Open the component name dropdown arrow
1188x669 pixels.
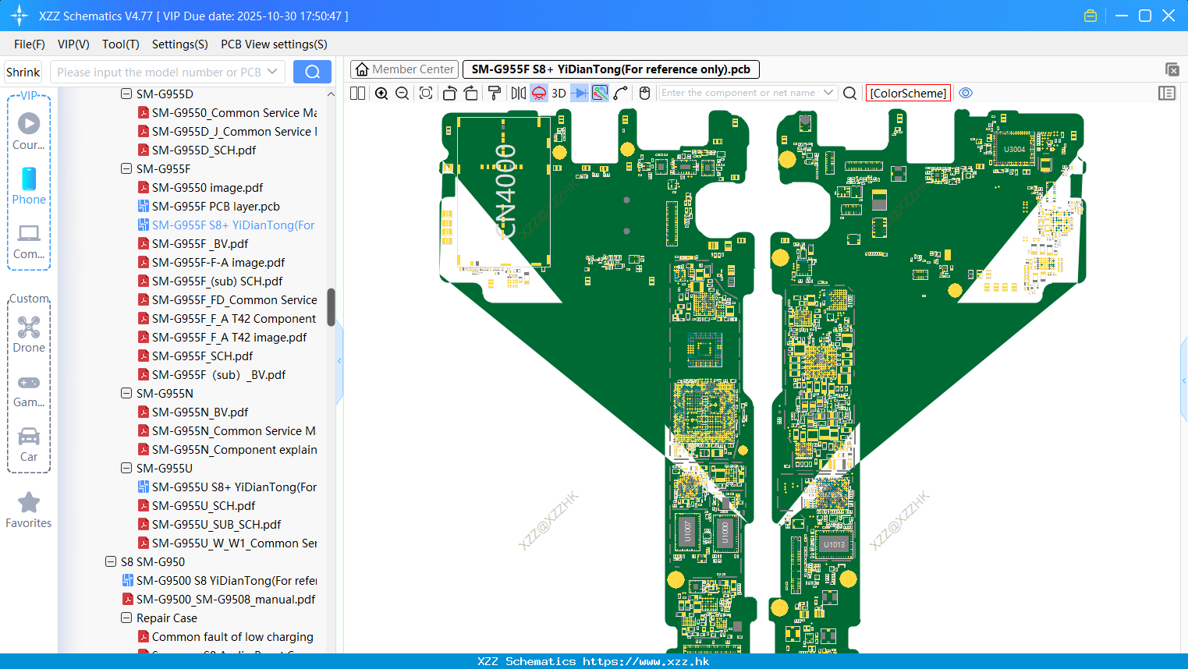(828, 93)
